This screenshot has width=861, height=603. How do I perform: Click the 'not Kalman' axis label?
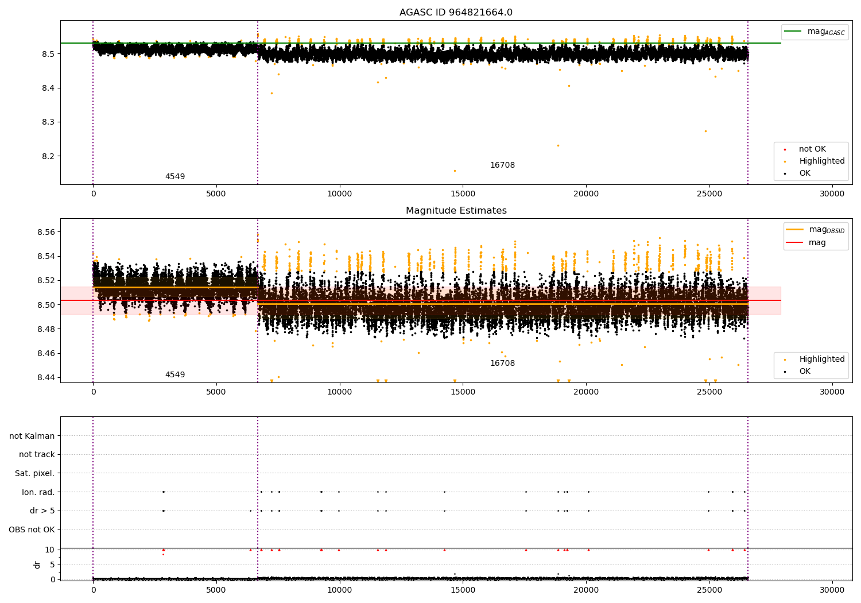32,436
